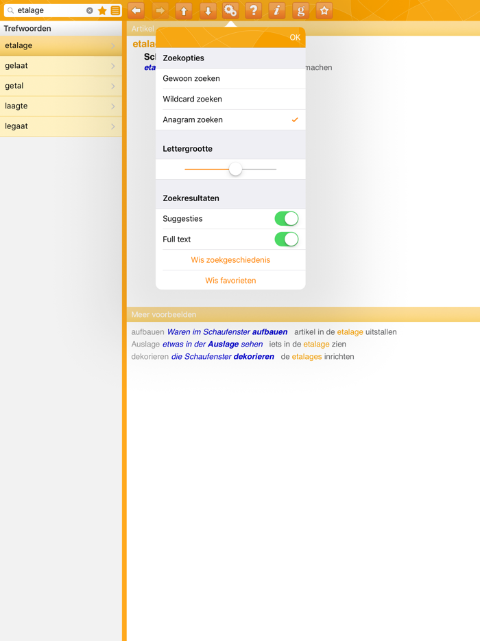
Task: Choose Wildcard zoeken search mode
Action: pyautogui.click(x=230, y=99)
